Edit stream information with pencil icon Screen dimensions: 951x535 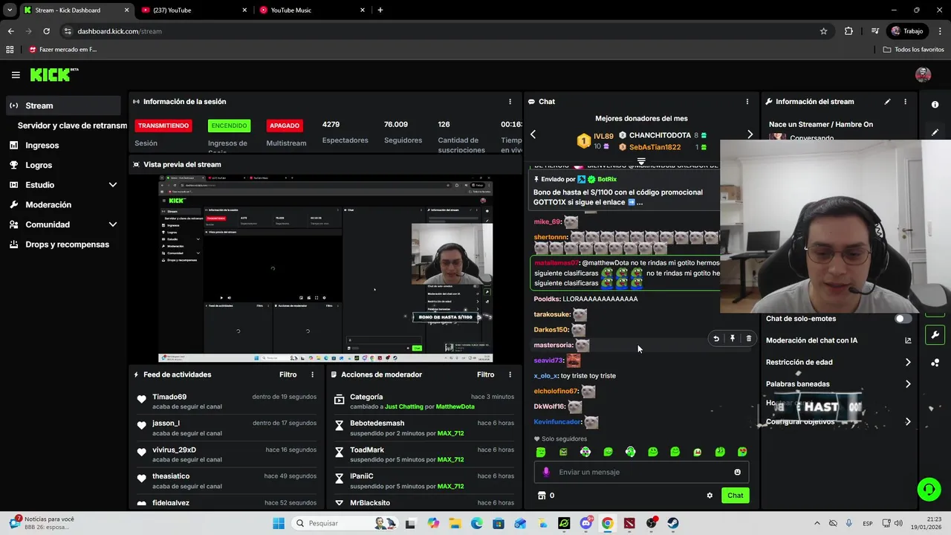[887, 102]
